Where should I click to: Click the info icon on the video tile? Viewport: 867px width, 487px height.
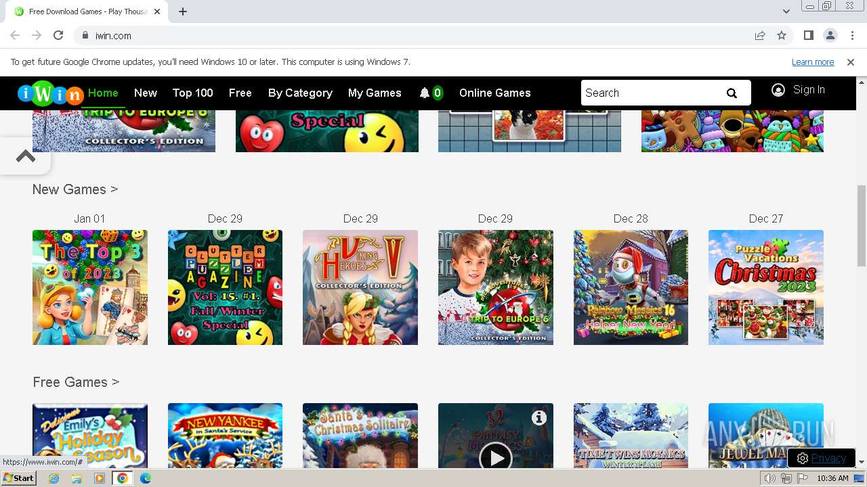tap(539, 418)
